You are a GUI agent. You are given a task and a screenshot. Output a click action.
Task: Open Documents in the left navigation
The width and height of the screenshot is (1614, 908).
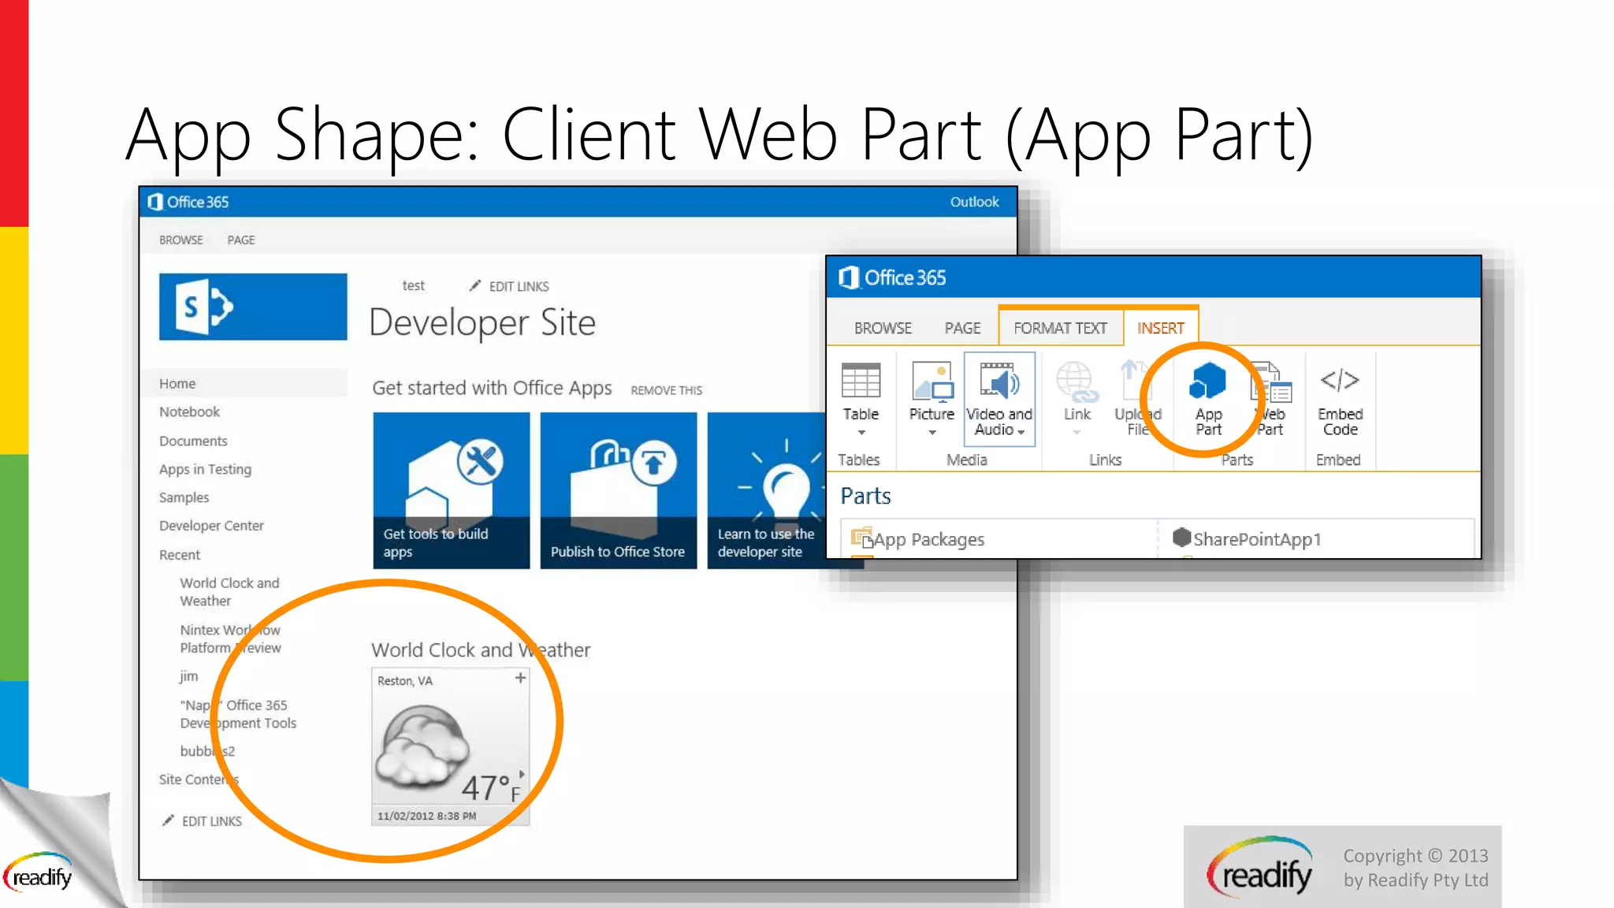[x=193, y=441]
